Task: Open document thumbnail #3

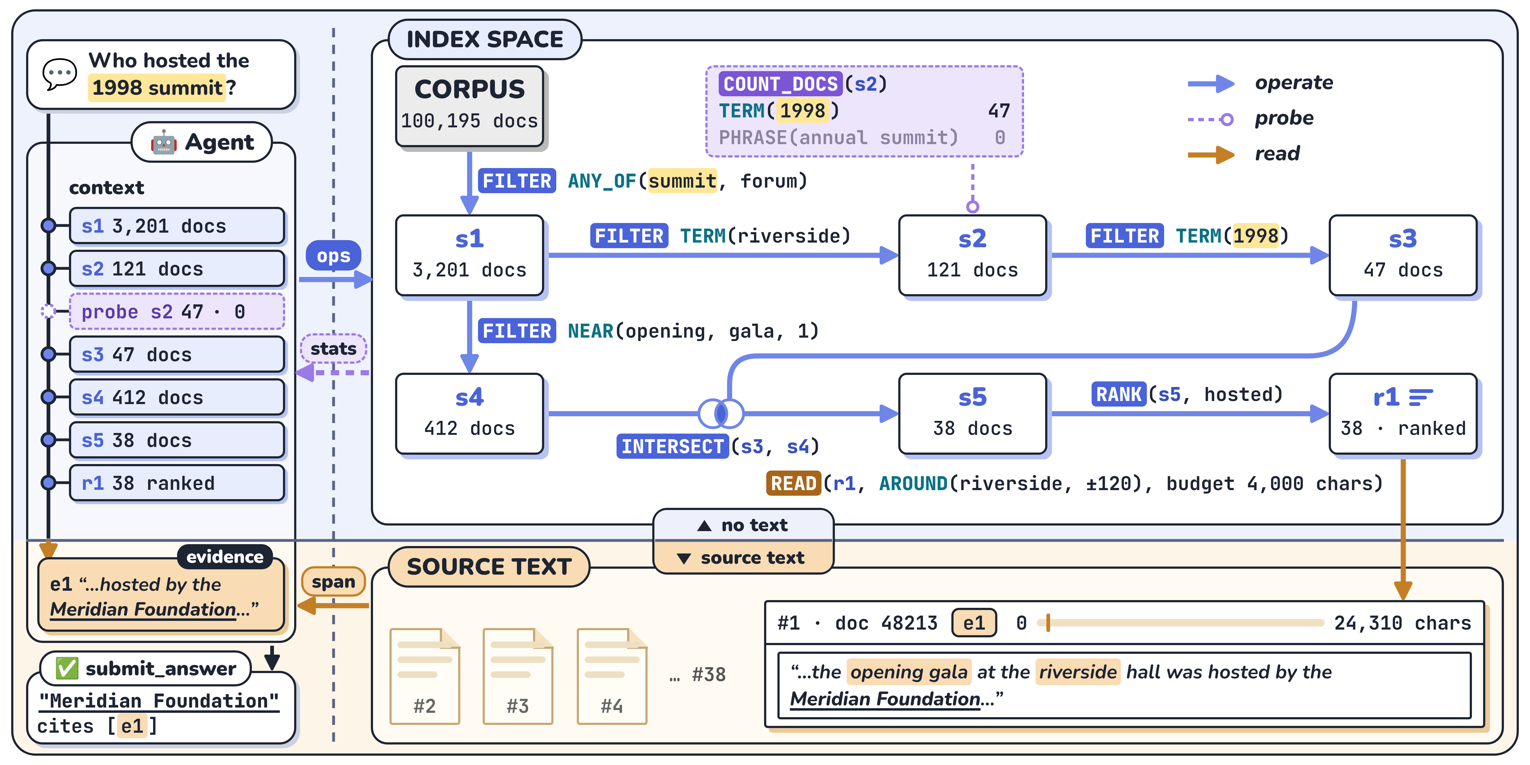Action: [518, 676]
